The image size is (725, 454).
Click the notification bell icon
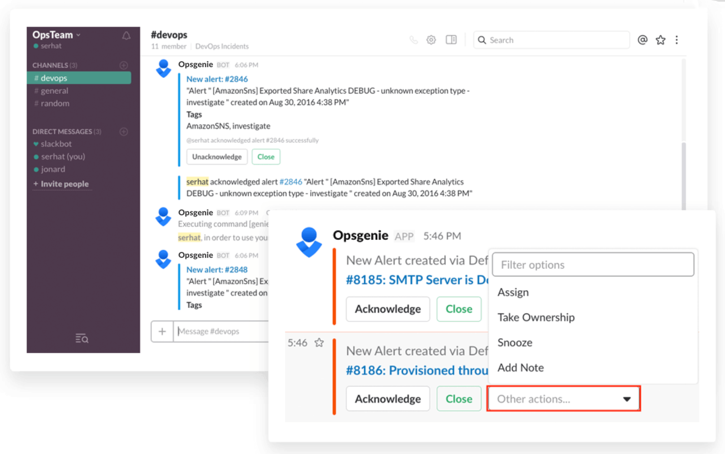point(126,36)
